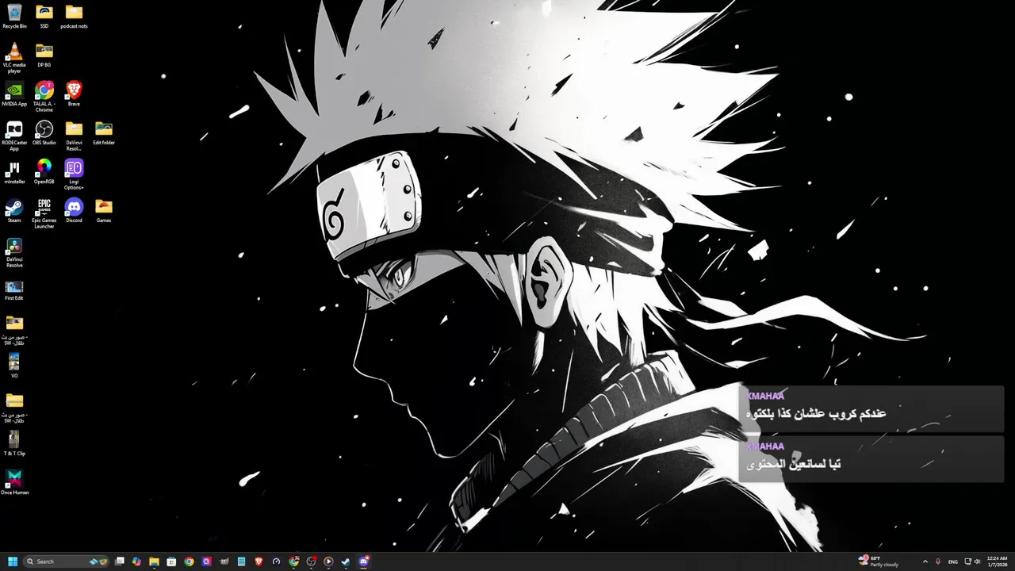Select the Once Human shortcut

14,482
